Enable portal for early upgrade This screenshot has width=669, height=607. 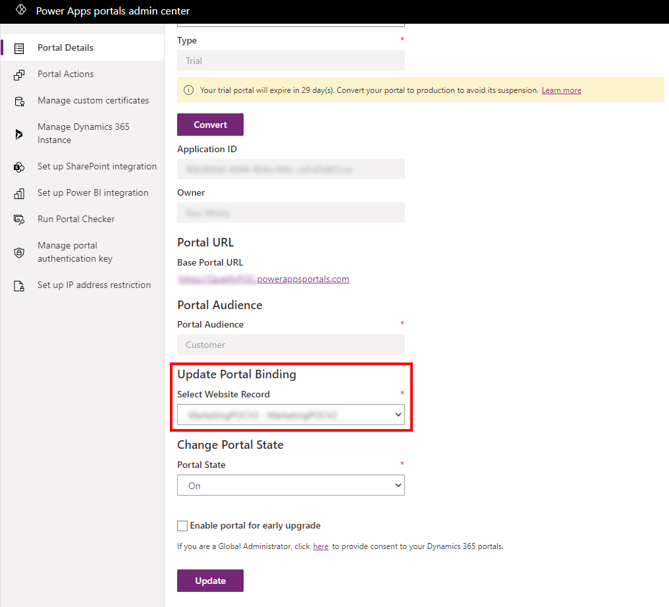pos(182,525)
